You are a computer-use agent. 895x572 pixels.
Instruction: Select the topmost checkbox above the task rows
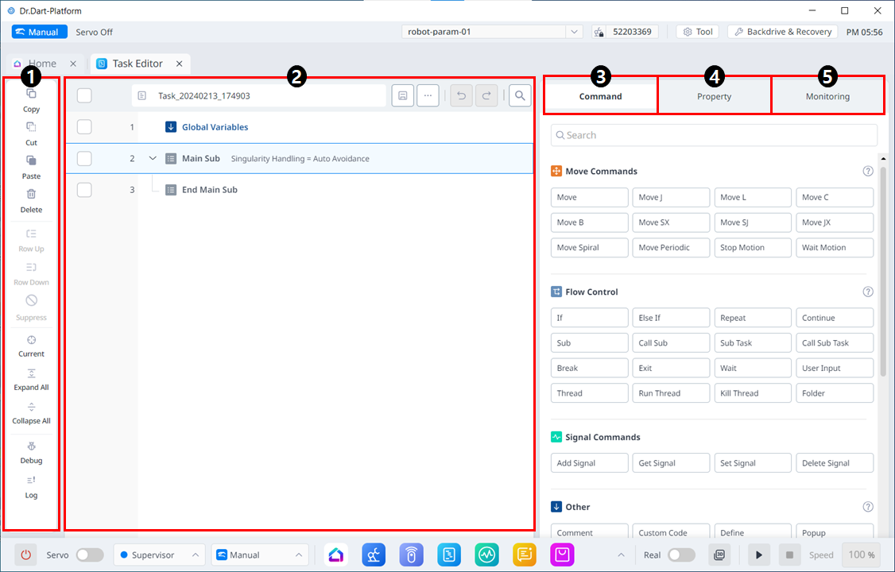point(84,95)
